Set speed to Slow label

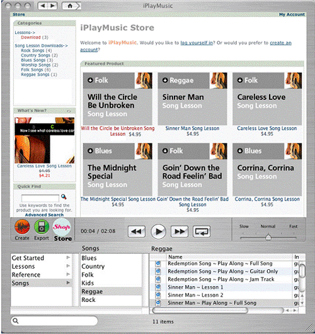pos(244,226)
